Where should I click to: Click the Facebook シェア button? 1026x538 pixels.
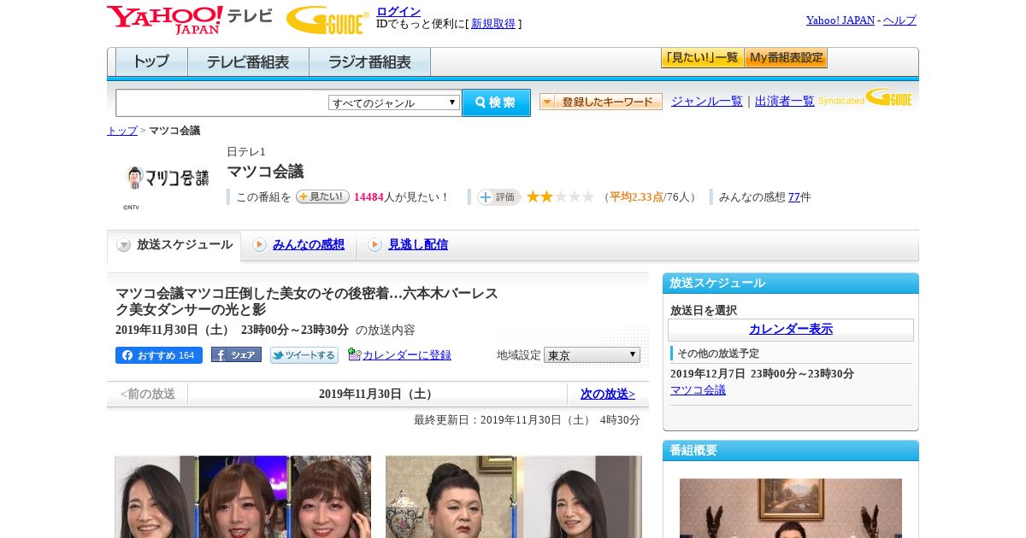pyautogui.click(x=236, y=355)
